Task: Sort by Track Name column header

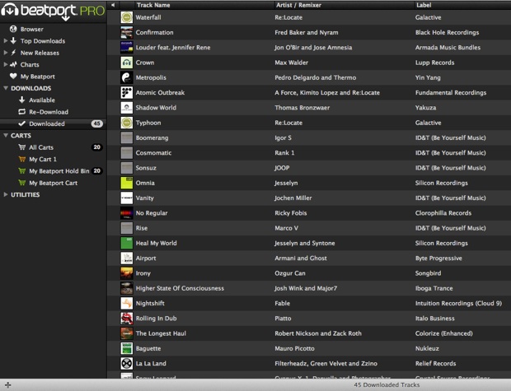Action: click(153, 5)
